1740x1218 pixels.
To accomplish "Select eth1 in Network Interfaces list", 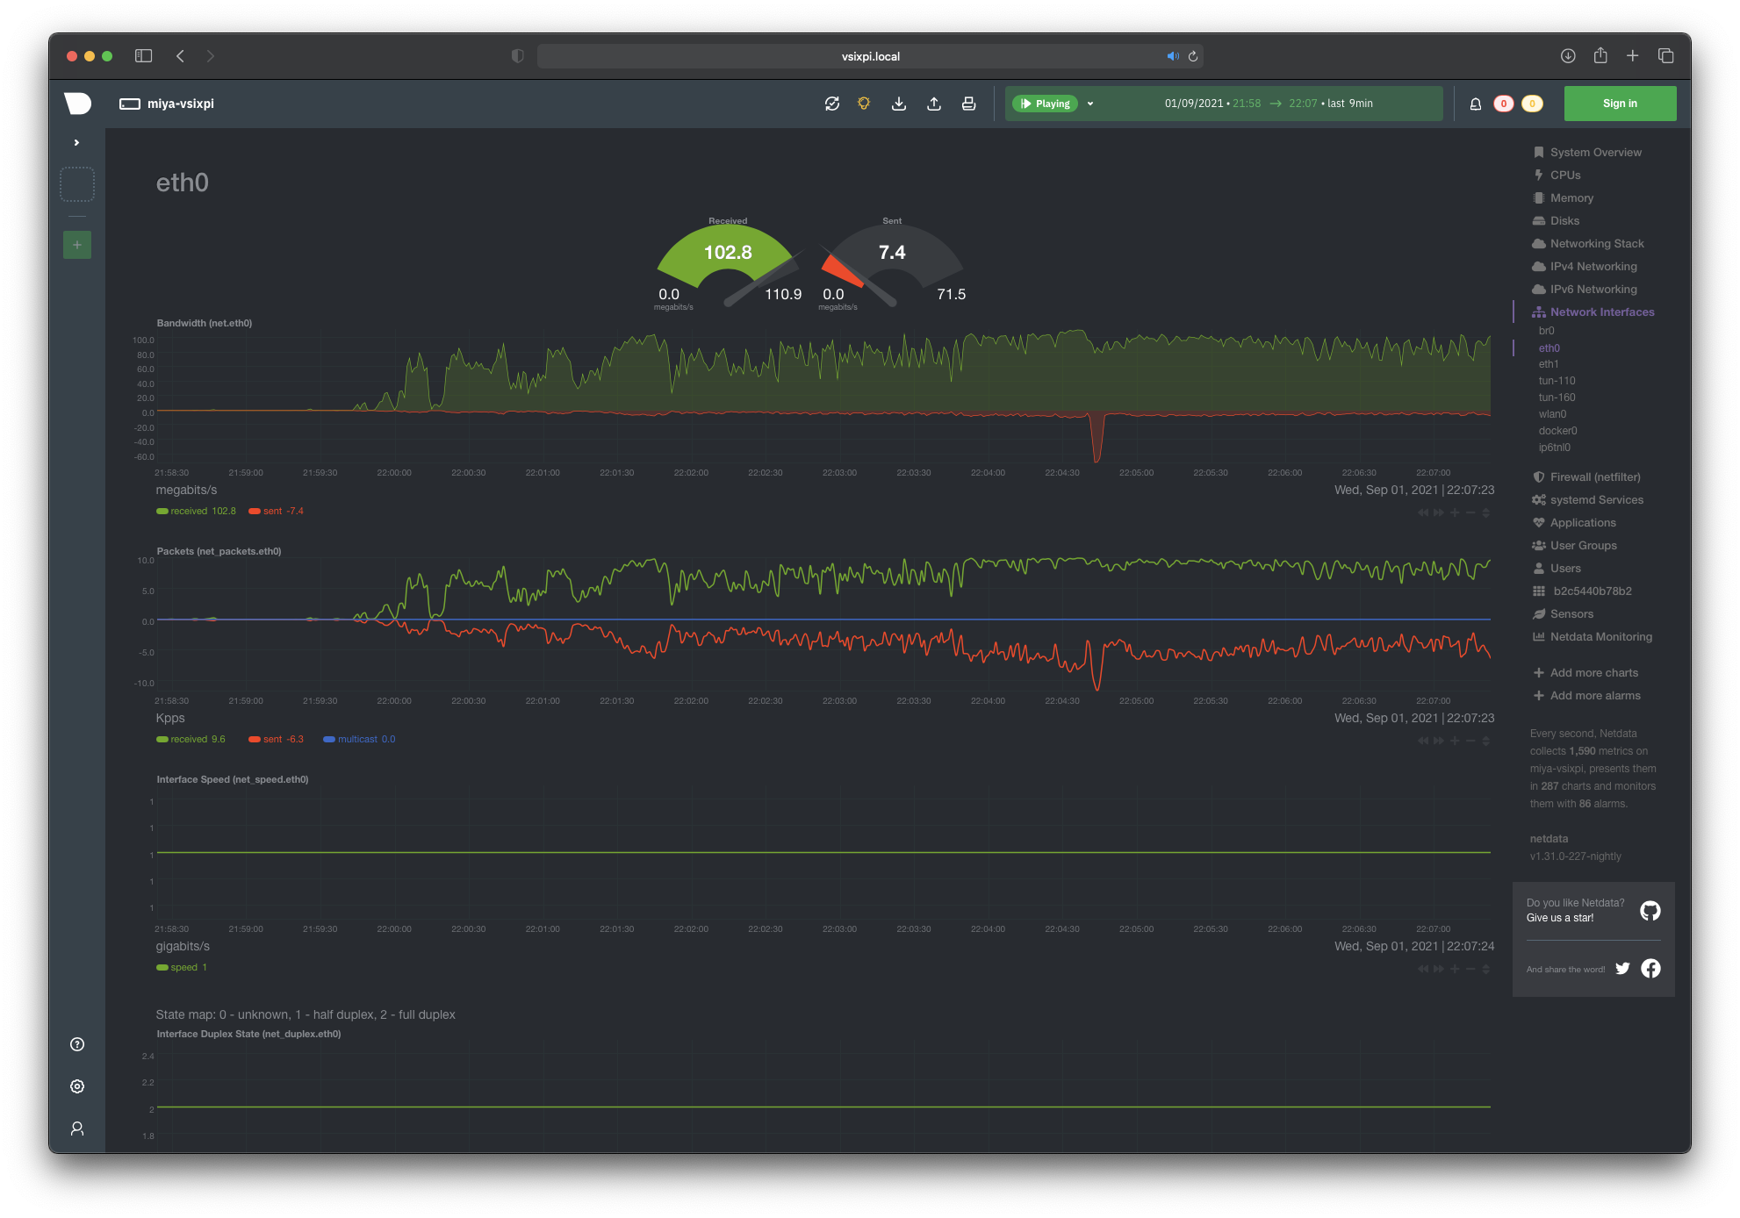I will [1549, 364].
